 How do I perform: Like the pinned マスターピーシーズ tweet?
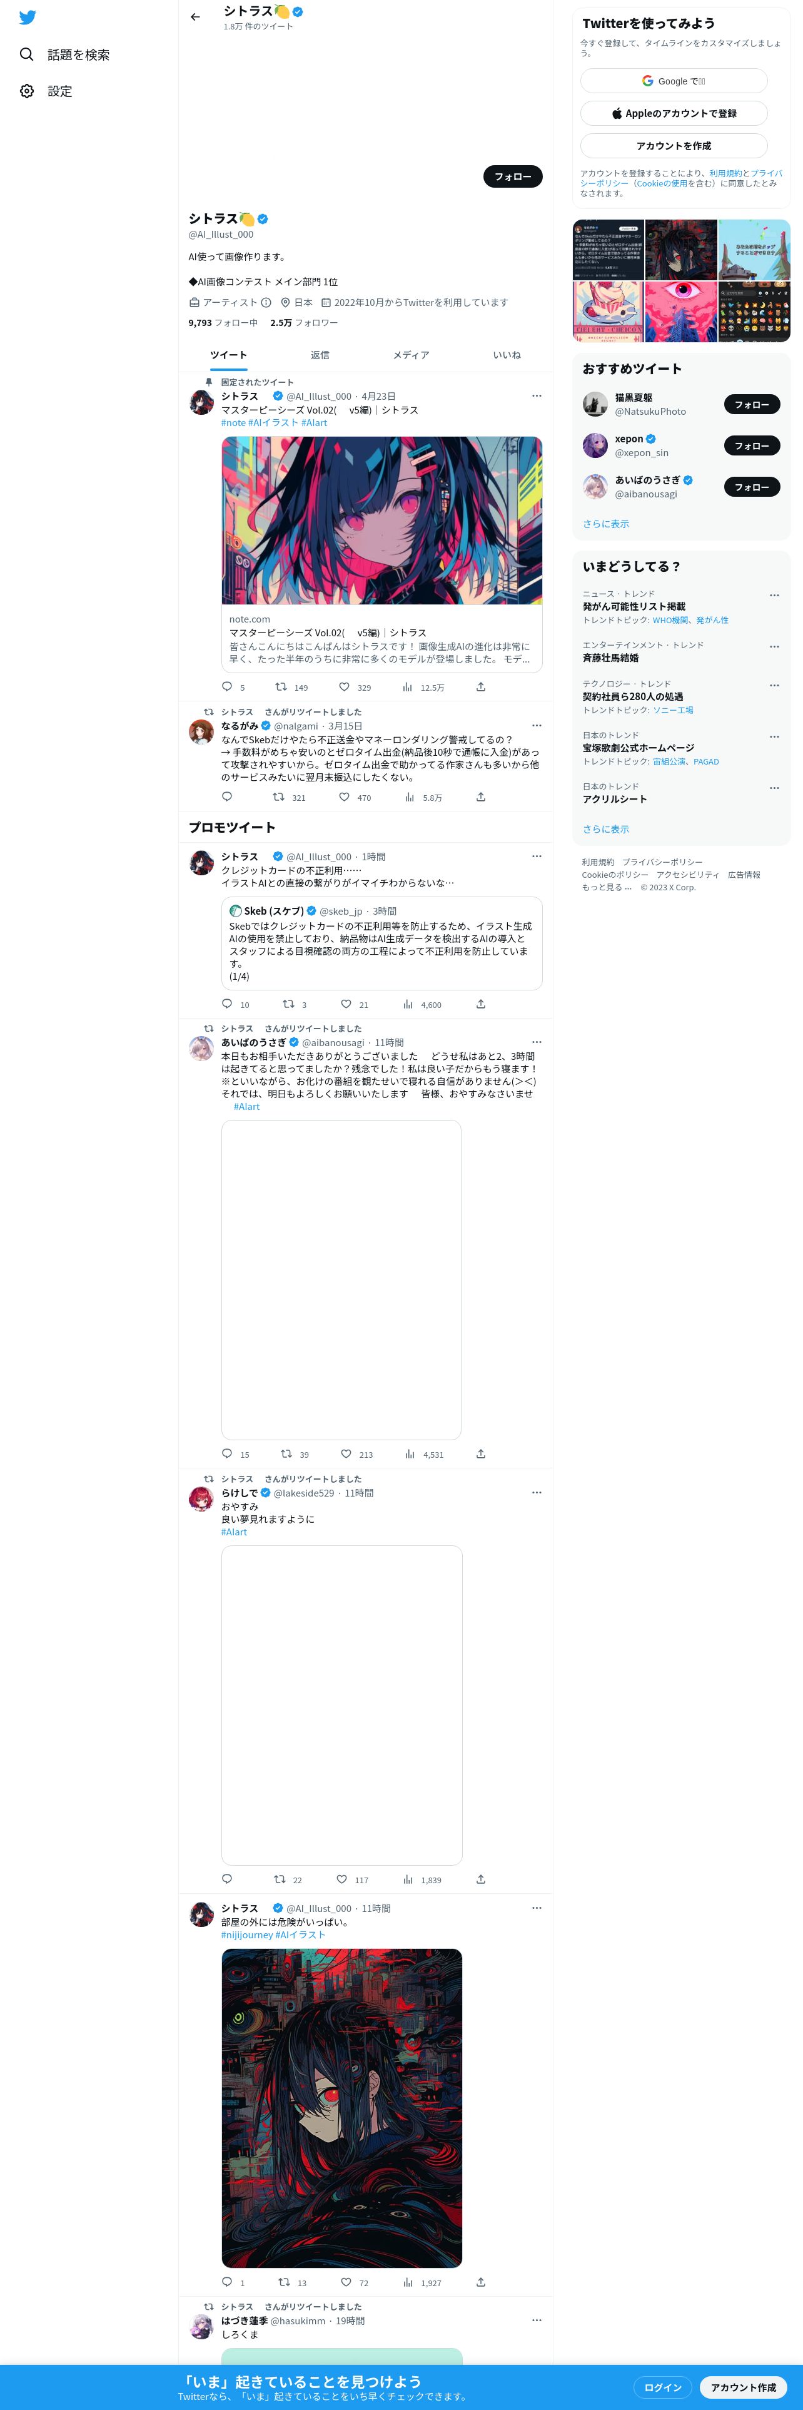[345, 687]
